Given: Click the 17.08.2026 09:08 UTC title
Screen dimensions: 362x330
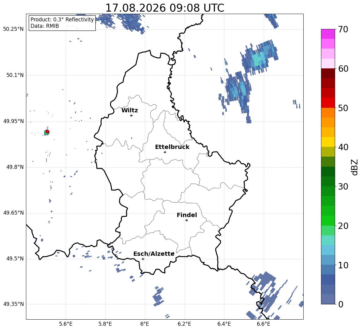Looking at the screenshot, I should (x=164, y=8).
